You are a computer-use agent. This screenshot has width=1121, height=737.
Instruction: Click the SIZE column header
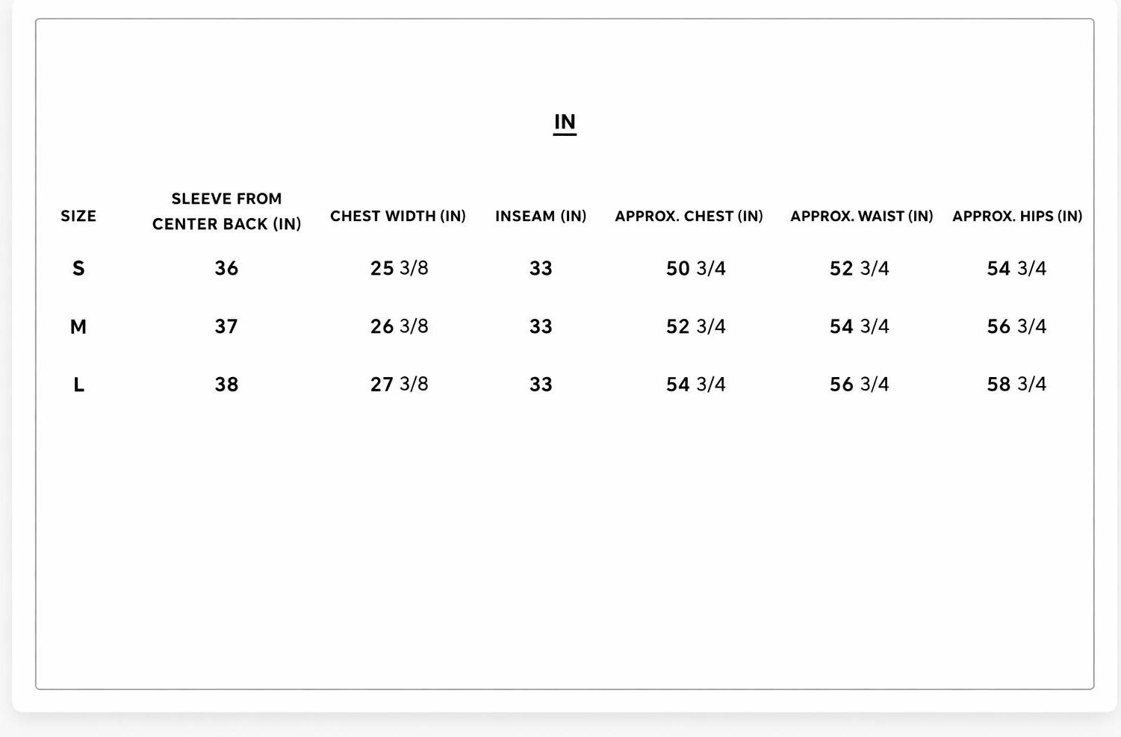coord(78,217)
